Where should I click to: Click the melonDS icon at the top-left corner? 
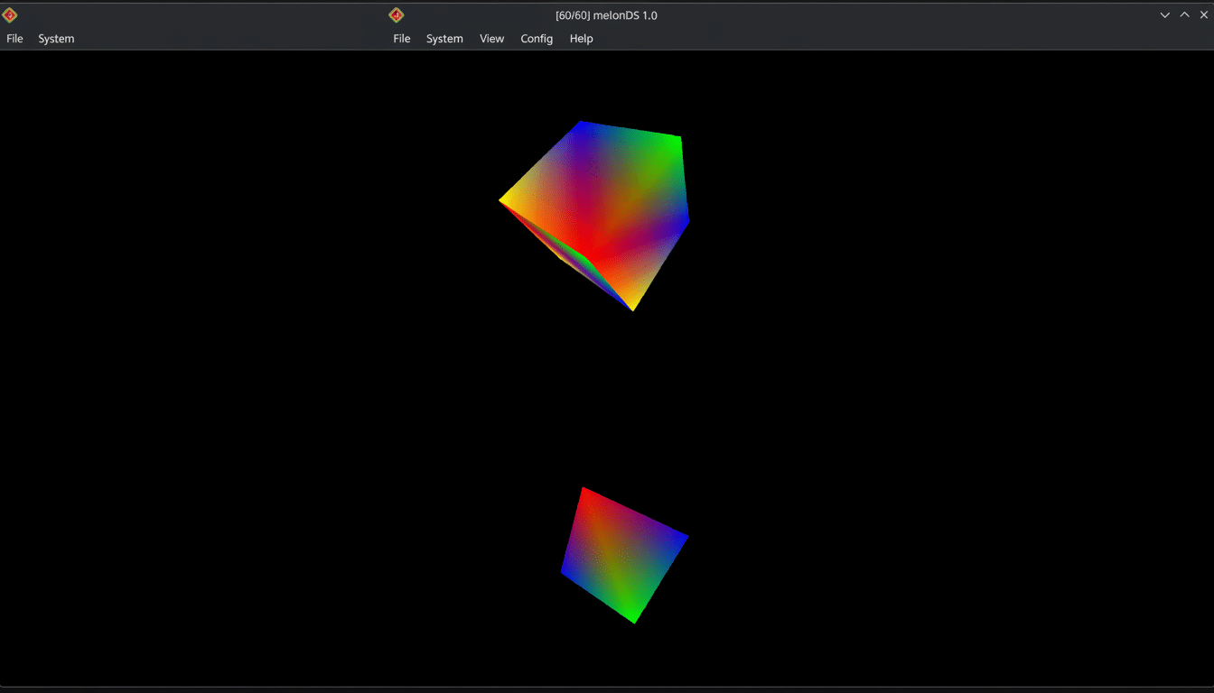[x=9, y=14]
